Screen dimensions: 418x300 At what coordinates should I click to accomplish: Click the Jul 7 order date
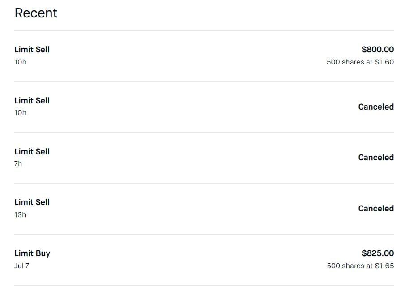click(x=22, y=266)
